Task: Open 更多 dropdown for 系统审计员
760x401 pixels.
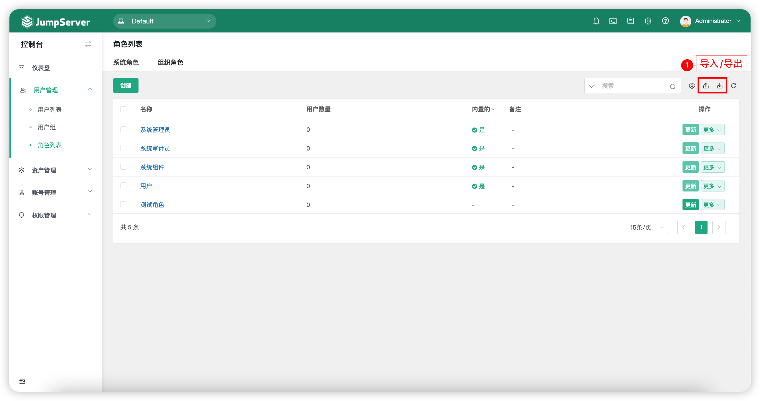Action: point(713,148)
